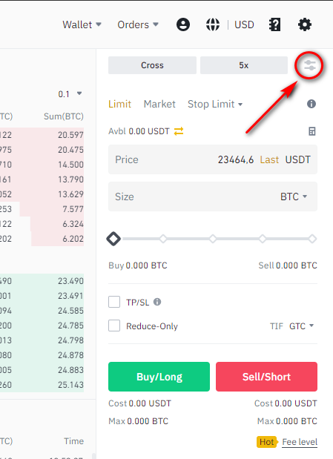Select the Limit order tab
The width and height of the screenshot is (333, 459).
coord(120,104)
